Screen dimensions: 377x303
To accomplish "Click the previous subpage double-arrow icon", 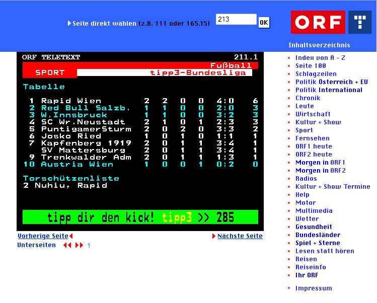I will coord(67,245).
